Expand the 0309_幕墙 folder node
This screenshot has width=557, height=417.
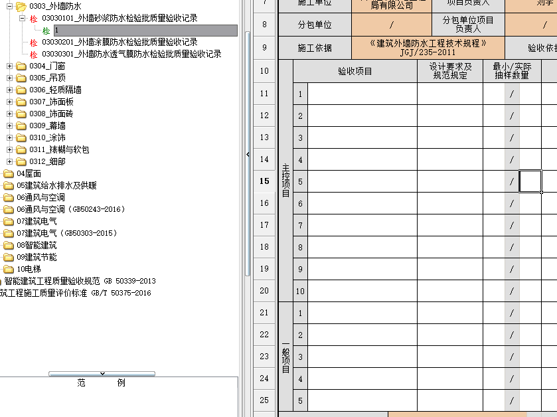tap(9, 126)
